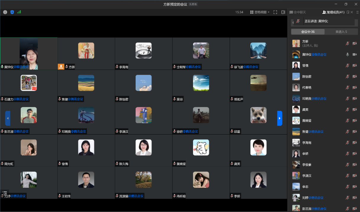The width and height of the screenshot is (360, 212).
Task: Check the green network signal icon
Action: (19, 12)
